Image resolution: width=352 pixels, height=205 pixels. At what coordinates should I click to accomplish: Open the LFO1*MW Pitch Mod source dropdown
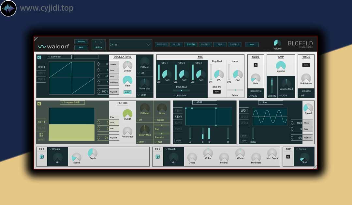180,96
